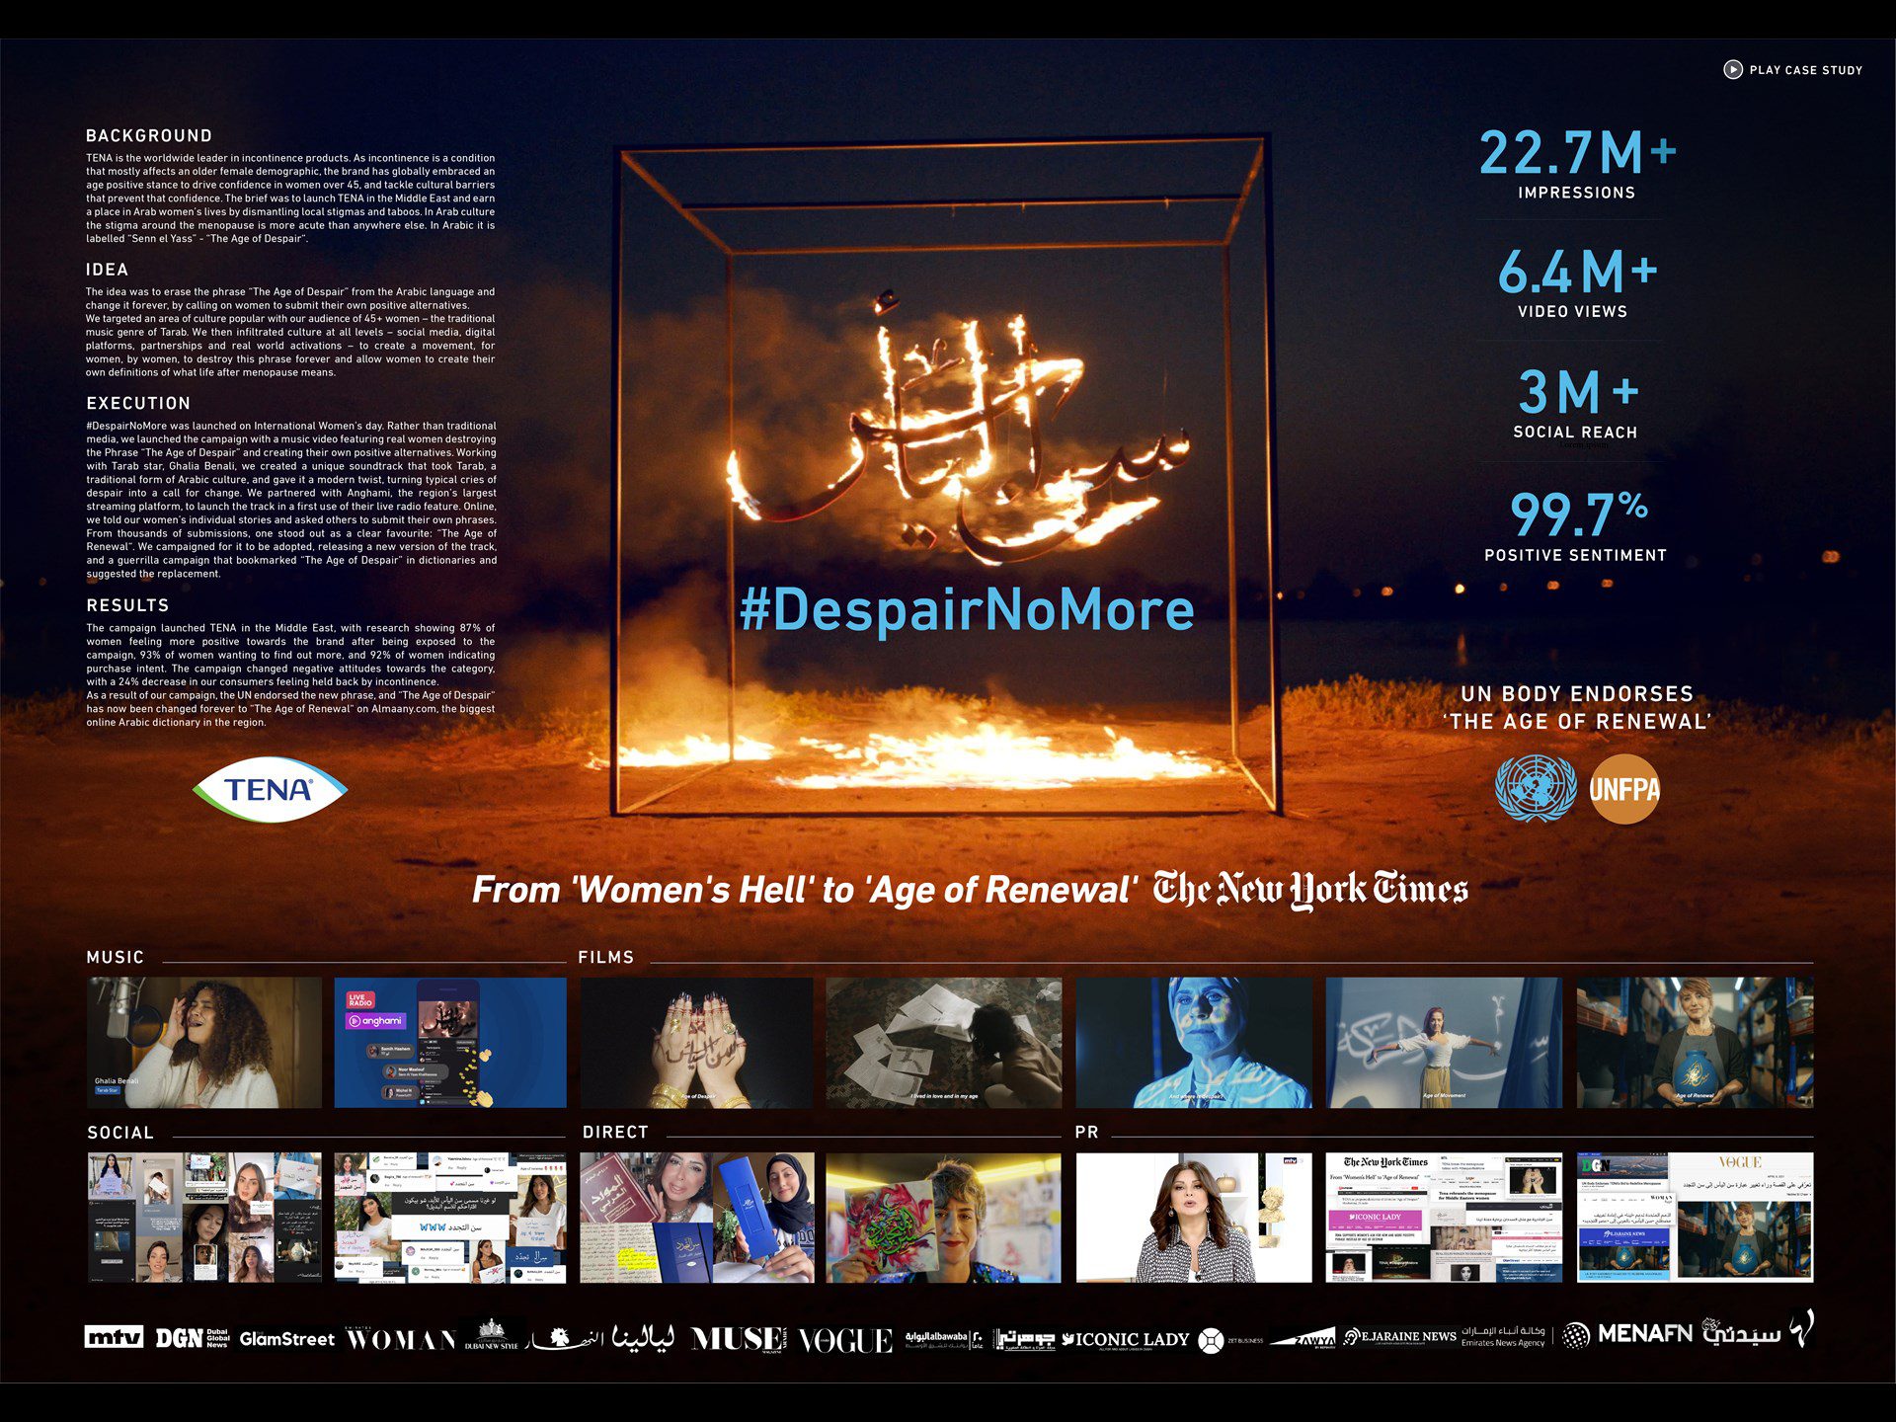Screen dimensions: 1896x1422
Task: Click The New York Times logo
Action: click(x=1310, y=889)
